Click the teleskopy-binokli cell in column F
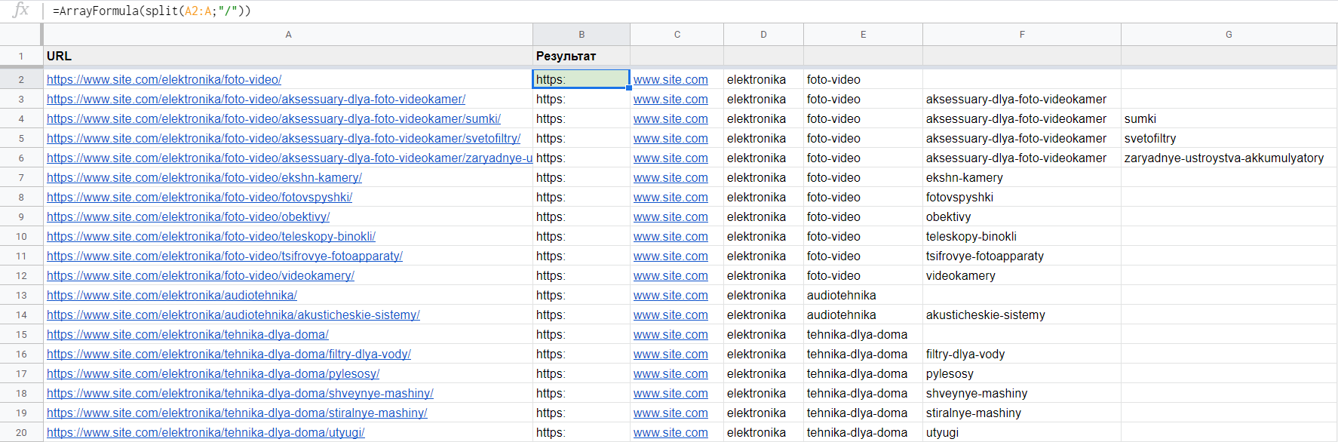The image size is (1338, 442). [1022, 236]
